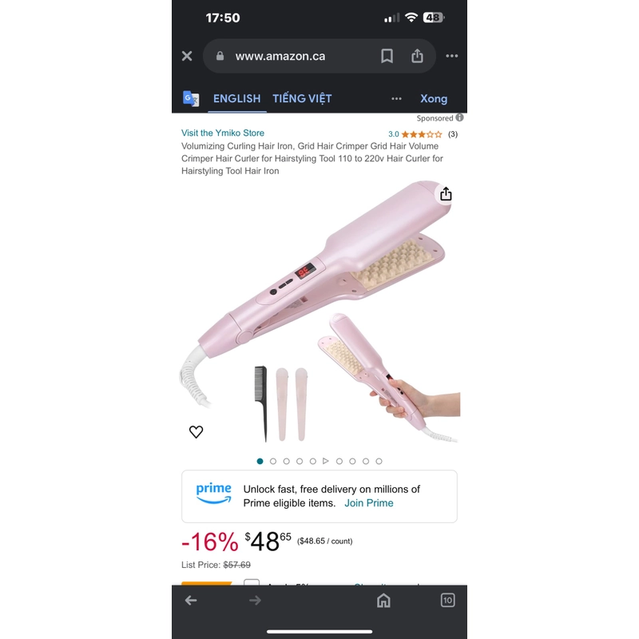Image resolution: width=639 pixels, height=639 pixels.
Task: Jump to product video carousel marker
Action: click(x=326, y=461)
